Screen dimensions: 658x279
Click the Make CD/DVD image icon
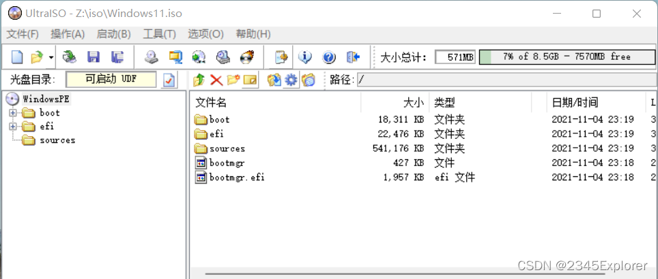click(x=151, y=57)
